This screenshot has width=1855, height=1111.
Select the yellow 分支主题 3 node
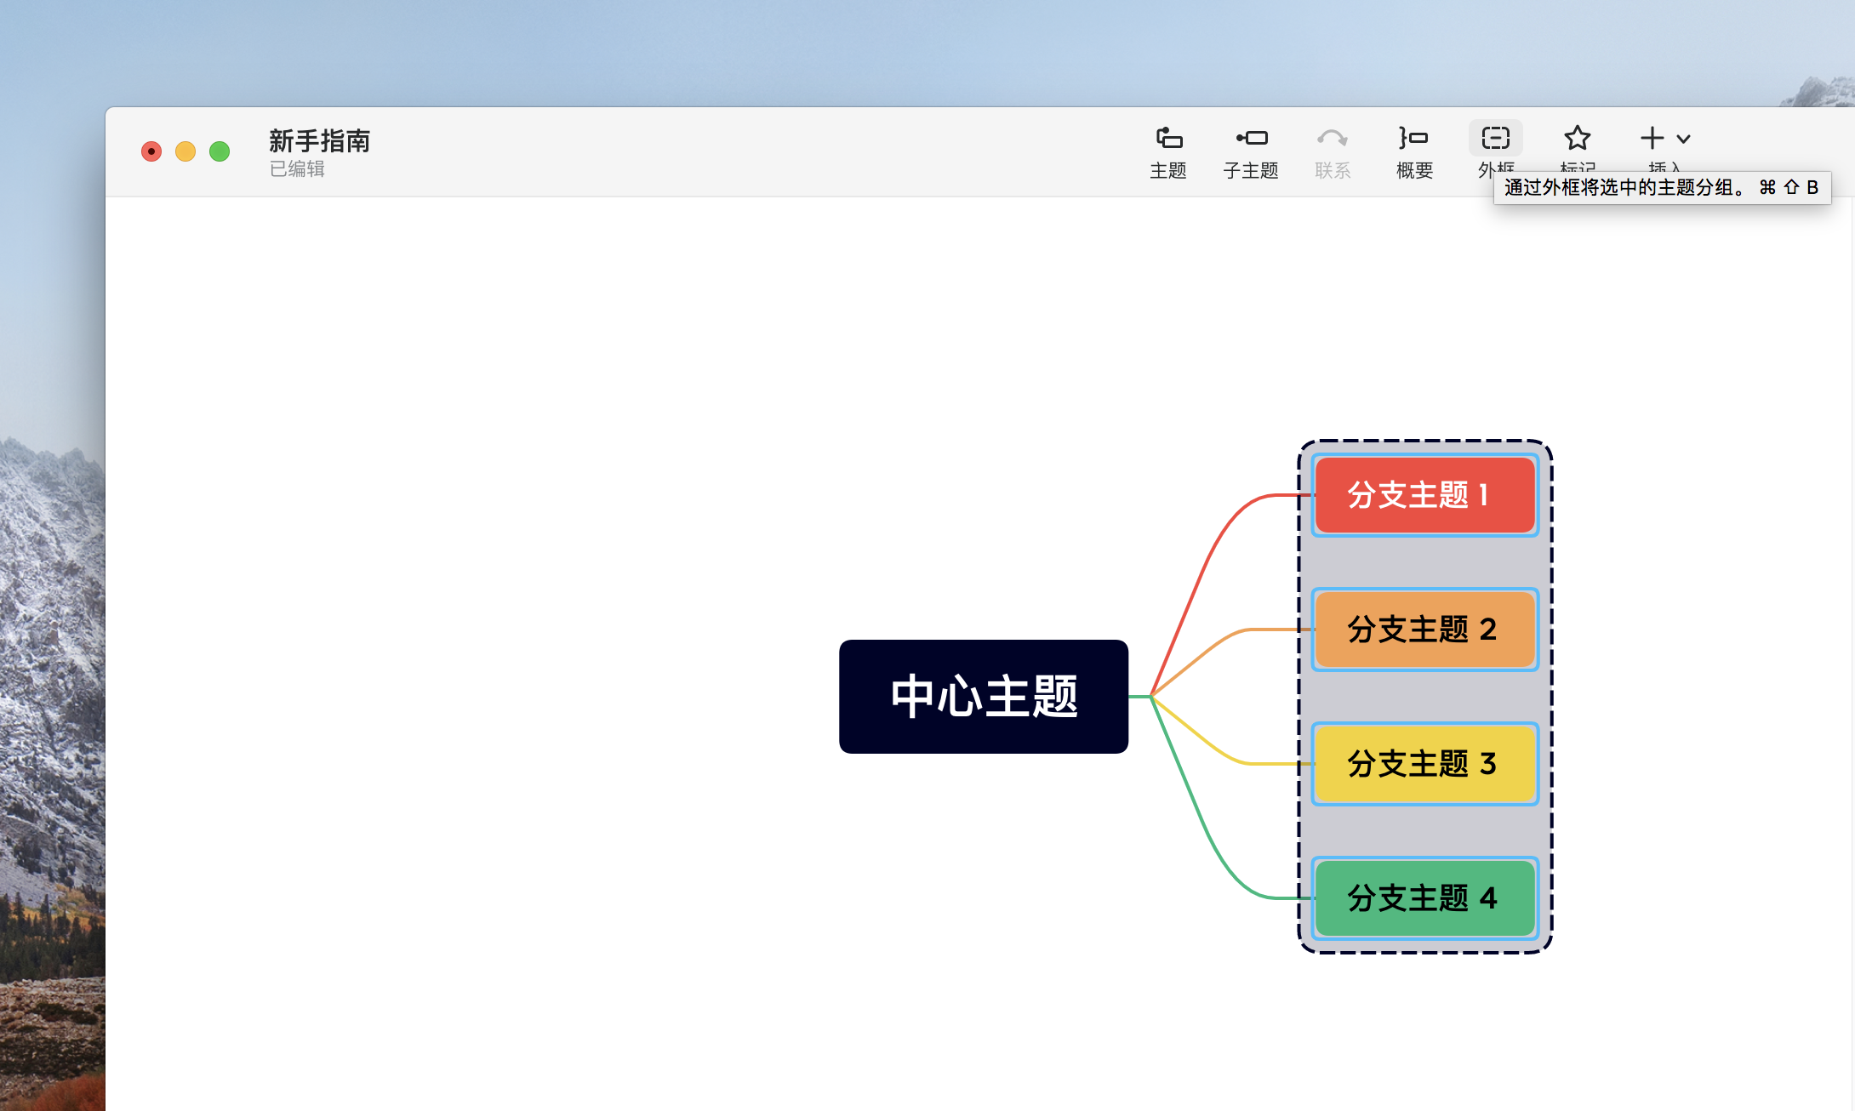click(x=1424, y=764)
